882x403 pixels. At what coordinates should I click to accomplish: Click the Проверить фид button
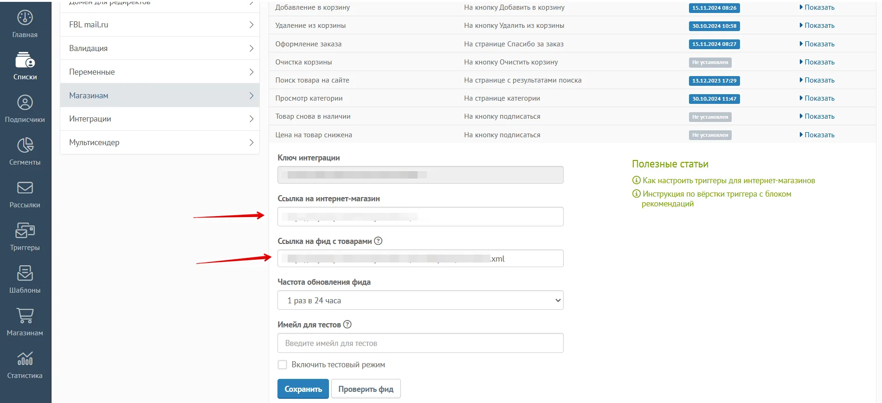pyautogui.click(x=366, y=389)
